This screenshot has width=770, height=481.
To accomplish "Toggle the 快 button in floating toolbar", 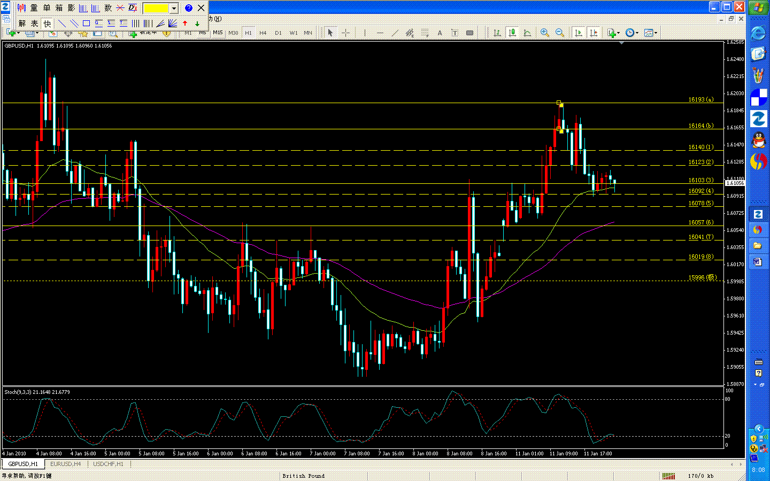I will click(x=47, y=24).
